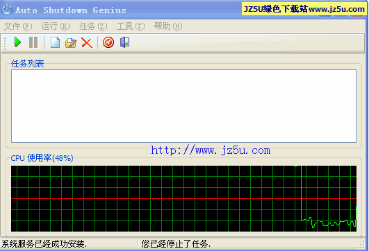Delete task with the red X icon

click(x=87, y=43)
